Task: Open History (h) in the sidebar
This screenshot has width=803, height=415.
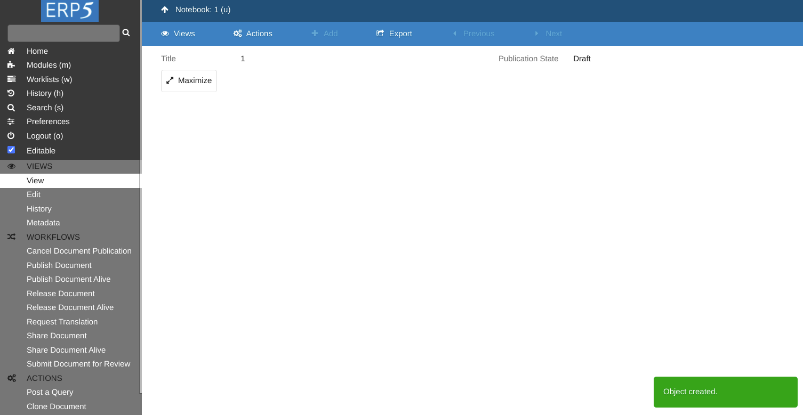Action: (45, 93)
